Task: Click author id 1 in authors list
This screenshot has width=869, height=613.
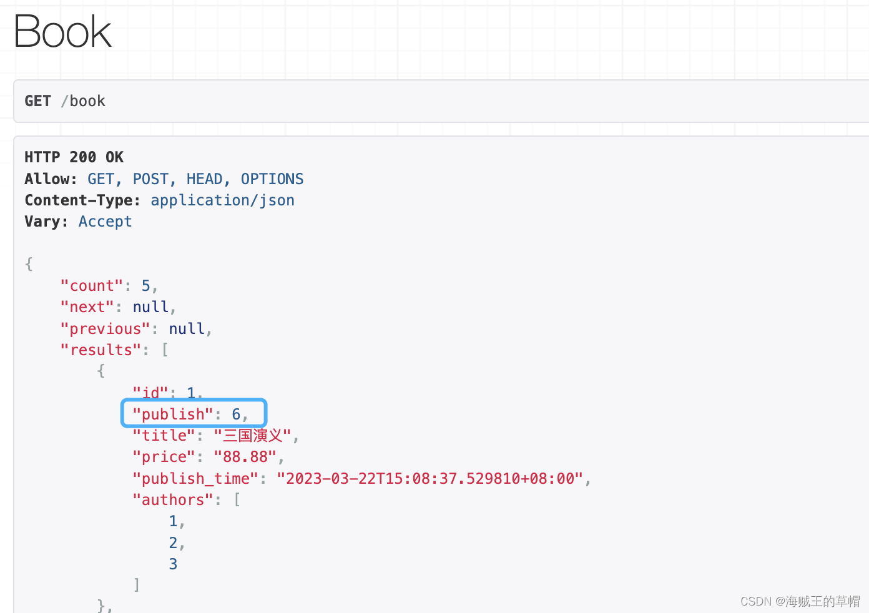Action: 173,521
